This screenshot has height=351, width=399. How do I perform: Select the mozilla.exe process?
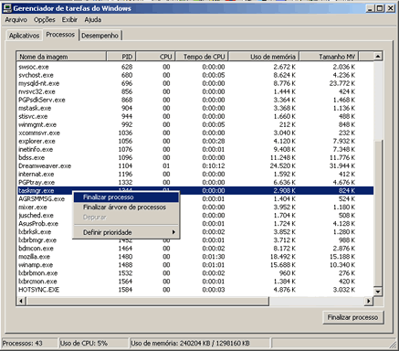(x=195, y=257)
